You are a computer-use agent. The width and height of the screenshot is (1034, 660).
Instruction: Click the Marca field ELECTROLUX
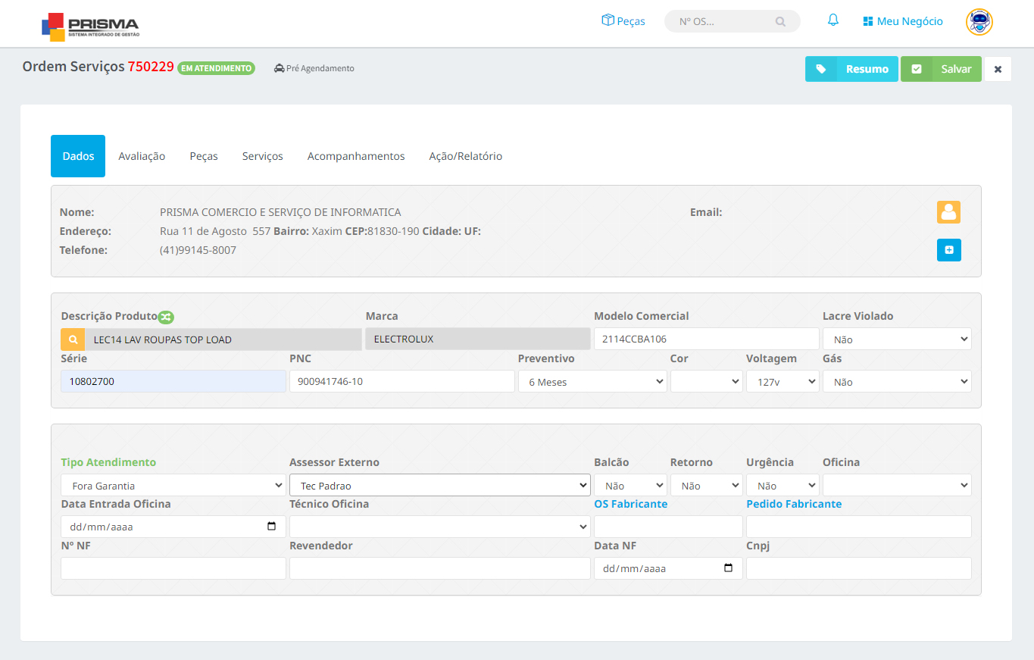click(x=478, y=339)
